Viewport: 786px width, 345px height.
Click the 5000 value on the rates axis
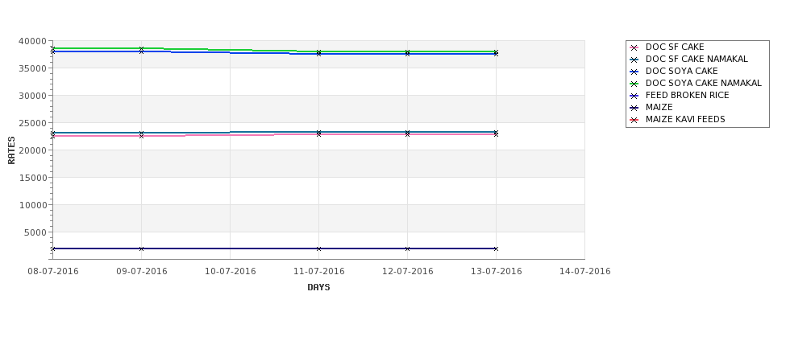tap(35, 232)
